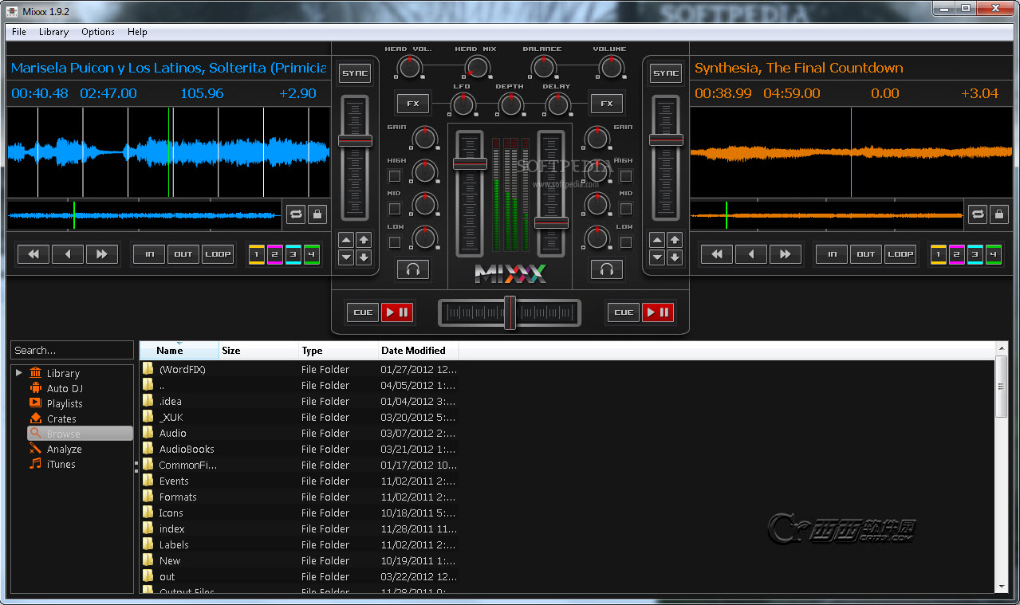Select the Analyze sidebar item

pyautogui.click(x=64, y=449)
